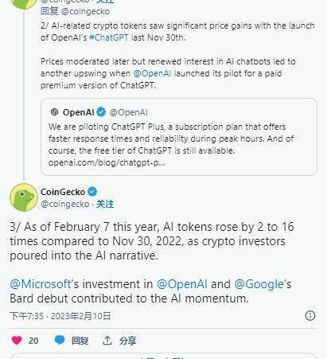This screenshot has width=327, height=359.
Task: Click the share upload arrow icon
Action: [107, 340]
